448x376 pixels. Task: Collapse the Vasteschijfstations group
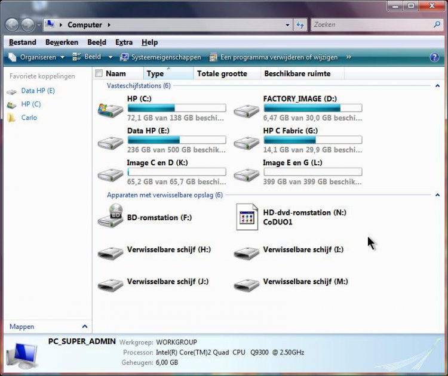pos(437,86)
